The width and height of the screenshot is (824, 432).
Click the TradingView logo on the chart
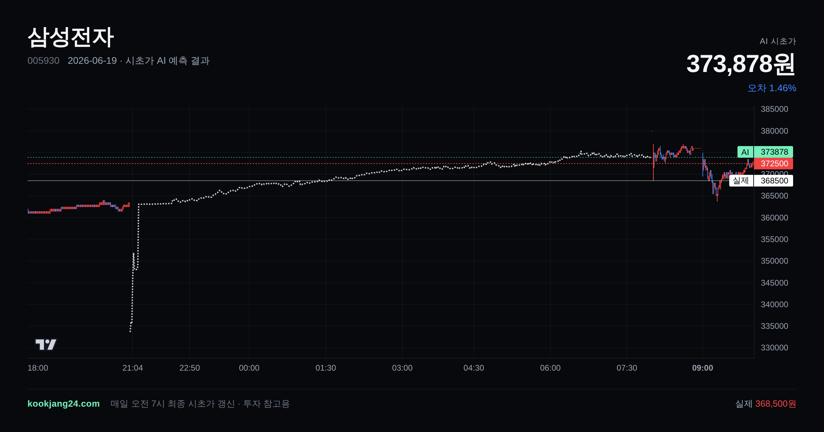46,344
